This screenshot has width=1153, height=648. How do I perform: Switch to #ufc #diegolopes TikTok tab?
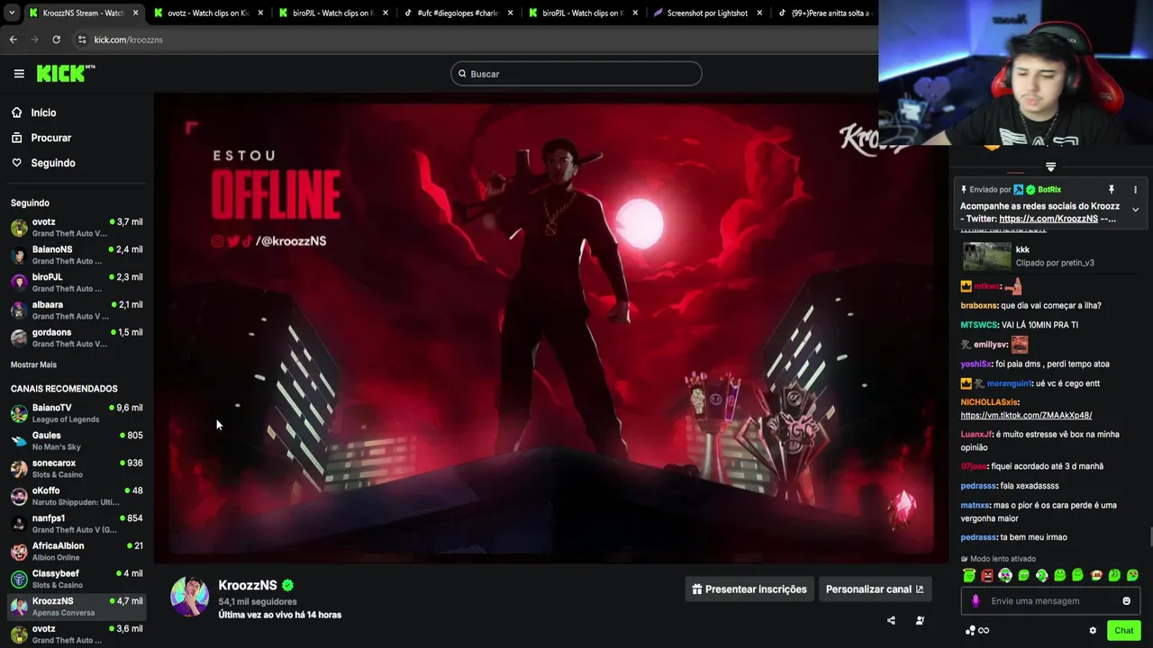[x=458, y=13]
